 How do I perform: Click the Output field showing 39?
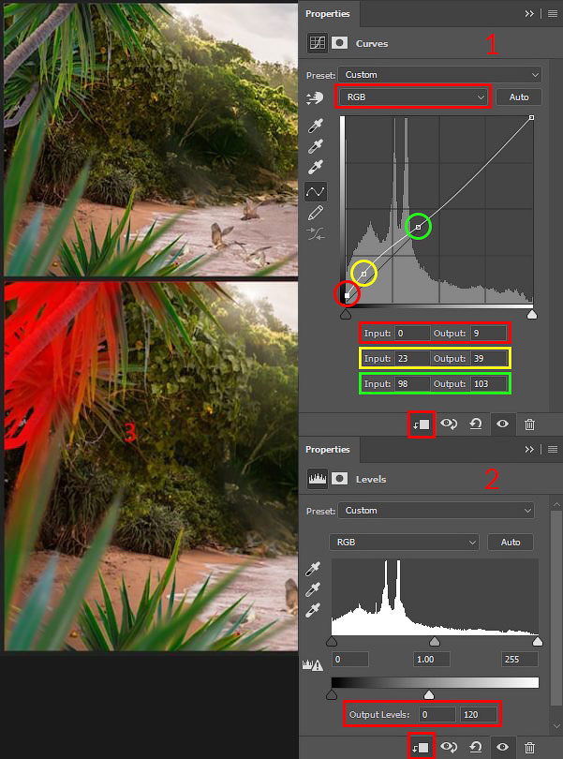[488, 358]
